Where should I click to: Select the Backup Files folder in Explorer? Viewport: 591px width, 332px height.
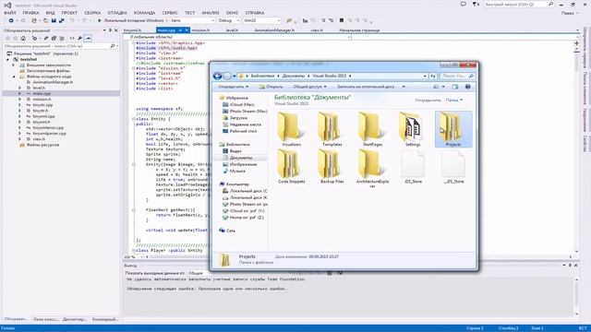pyautogui.click(x=332, y=166)
